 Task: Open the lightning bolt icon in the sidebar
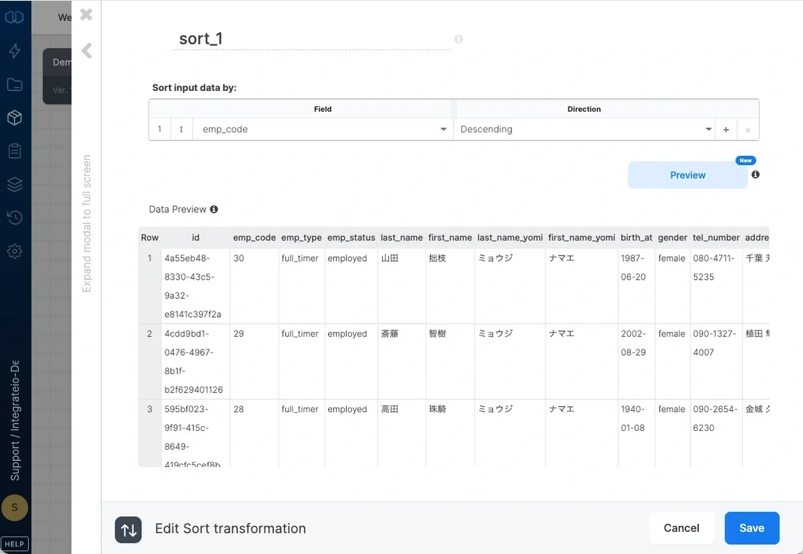click(x=15, y=51)
